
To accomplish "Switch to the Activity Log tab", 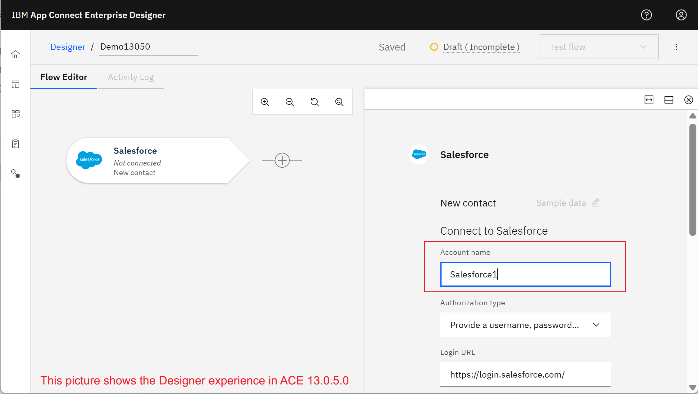I will pos(131,77).
